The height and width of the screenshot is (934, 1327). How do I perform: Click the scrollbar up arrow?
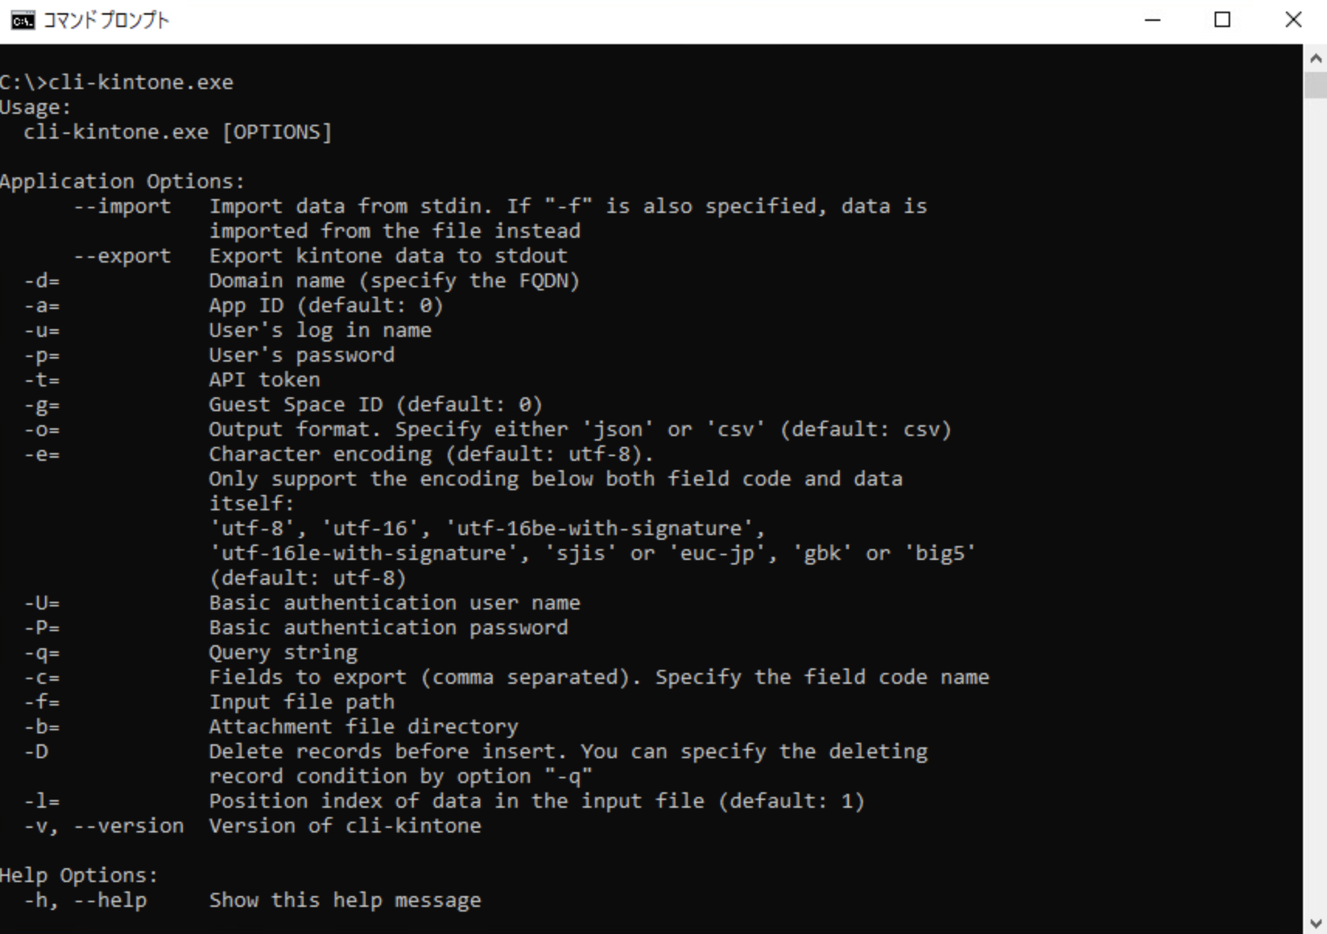1315,58
